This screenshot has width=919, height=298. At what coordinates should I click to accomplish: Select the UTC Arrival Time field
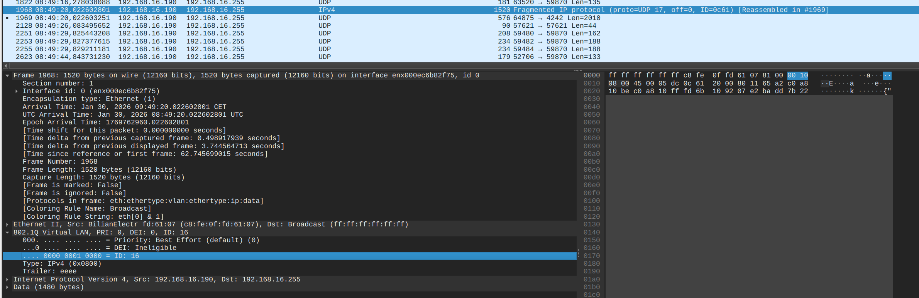tap(133, 115)
